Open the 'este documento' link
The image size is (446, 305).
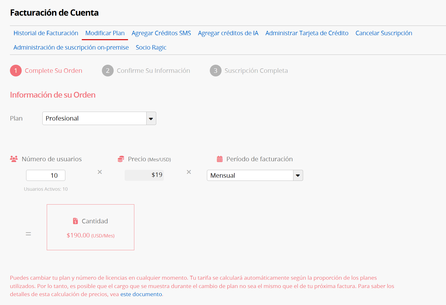point(141,294)
